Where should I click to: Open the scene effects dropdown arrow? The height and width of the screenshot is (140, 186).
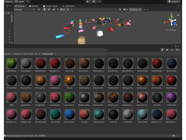pos(58,10)
